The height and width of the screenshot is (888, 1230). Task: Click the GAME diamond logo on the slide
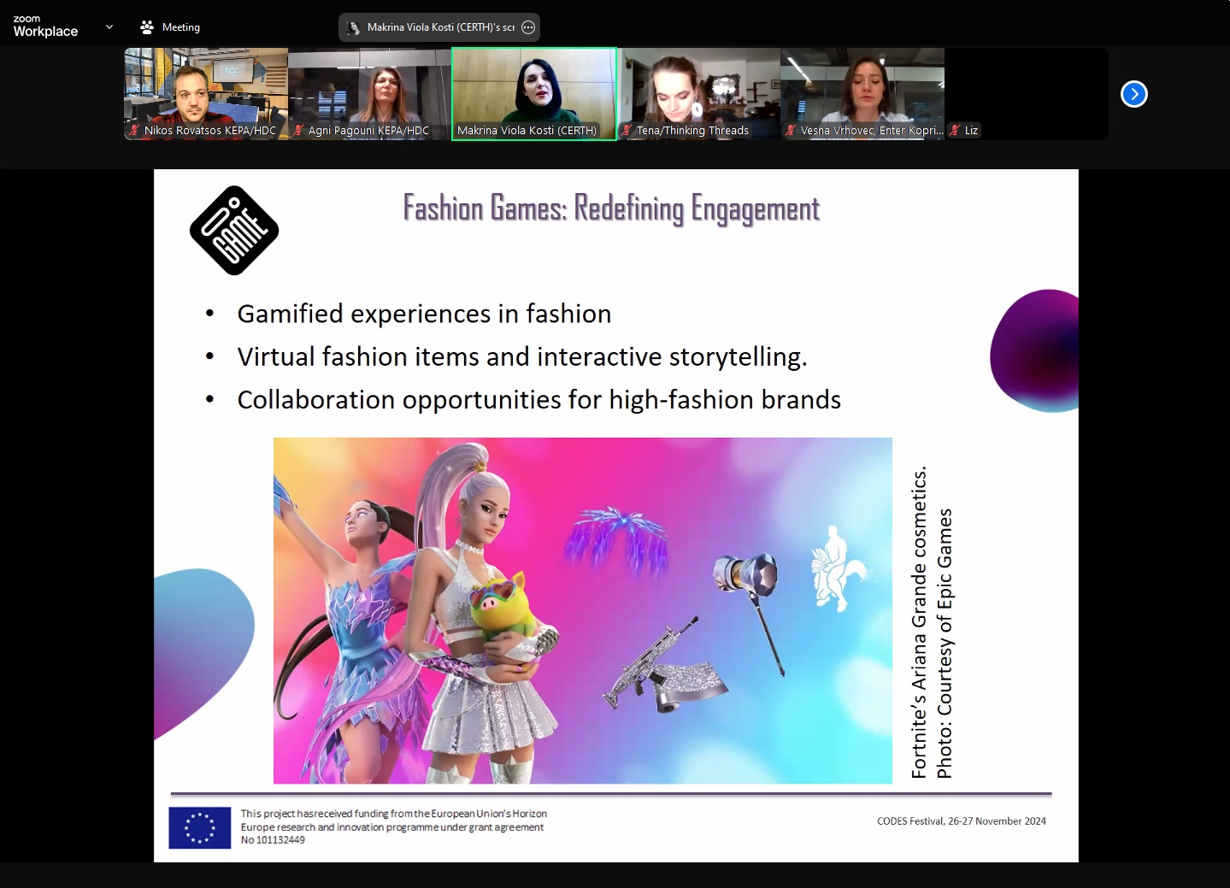(234, 230)
